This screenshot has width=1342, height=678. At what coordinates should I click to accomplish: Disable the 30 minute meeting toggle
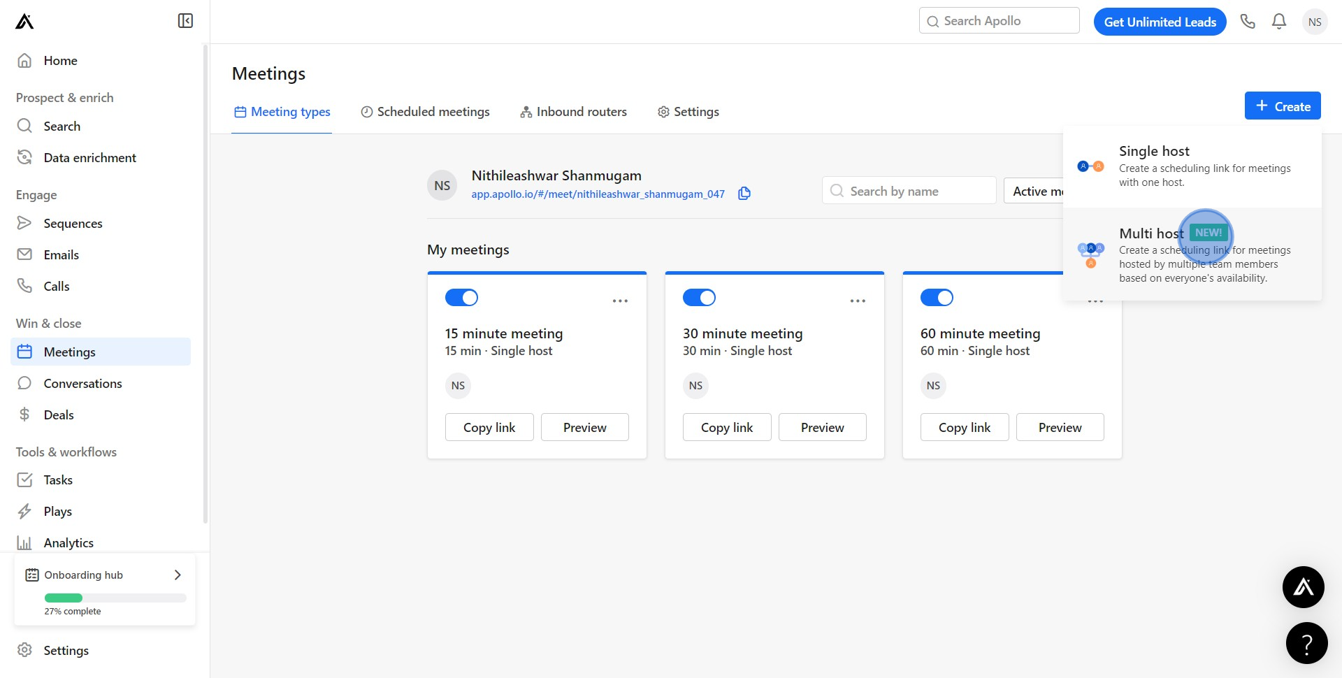click(699, 298)
